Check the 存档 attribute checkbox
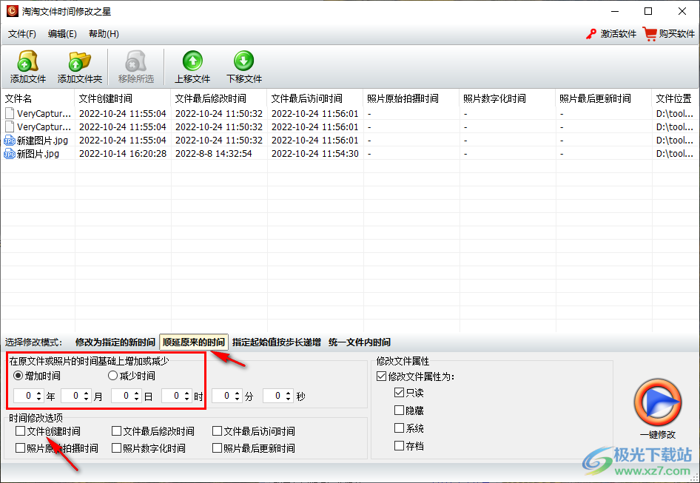 pyautogui.click(x=399, y=445)
